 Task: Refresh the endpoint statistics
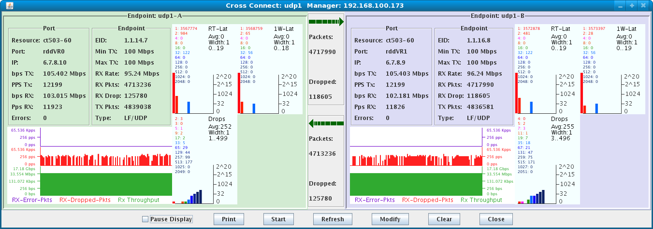tap(332, 219)
